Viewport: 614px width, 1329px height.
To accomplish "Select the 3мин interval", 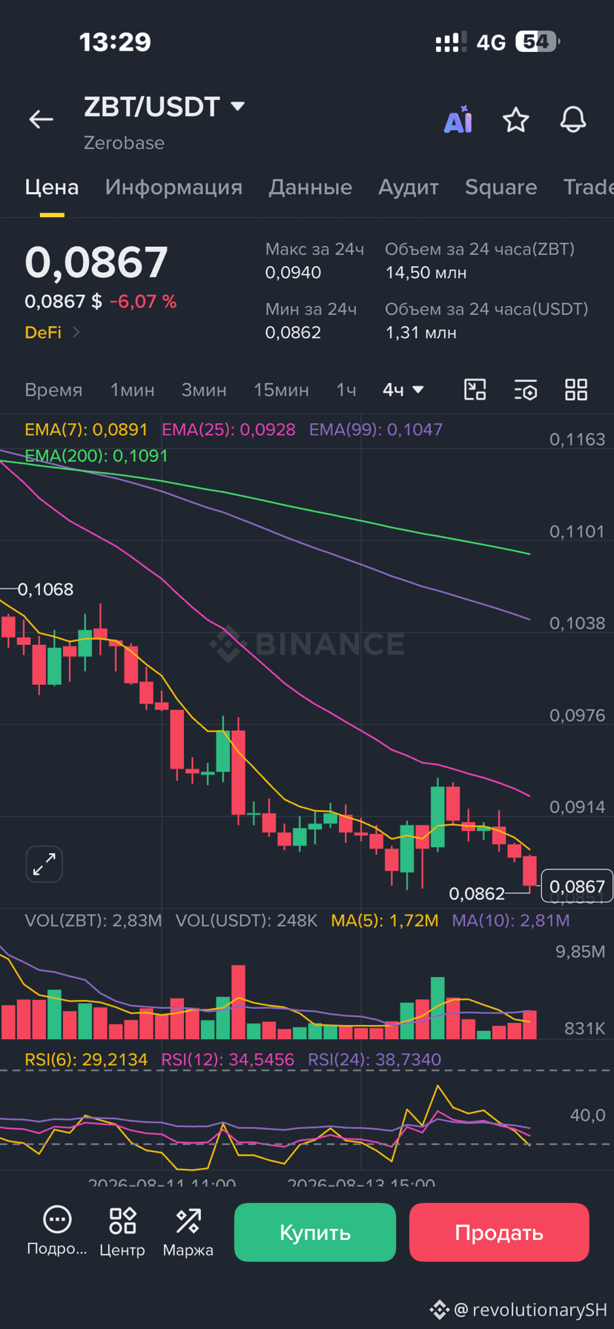I will pyautogui.click(x=204, y=390).
